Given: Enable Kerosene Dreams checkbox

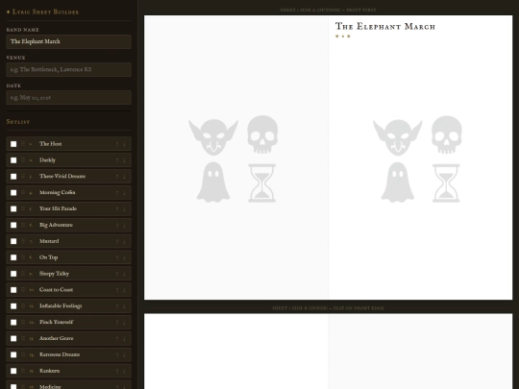Looking at the screenshot, I should (13, 354).
